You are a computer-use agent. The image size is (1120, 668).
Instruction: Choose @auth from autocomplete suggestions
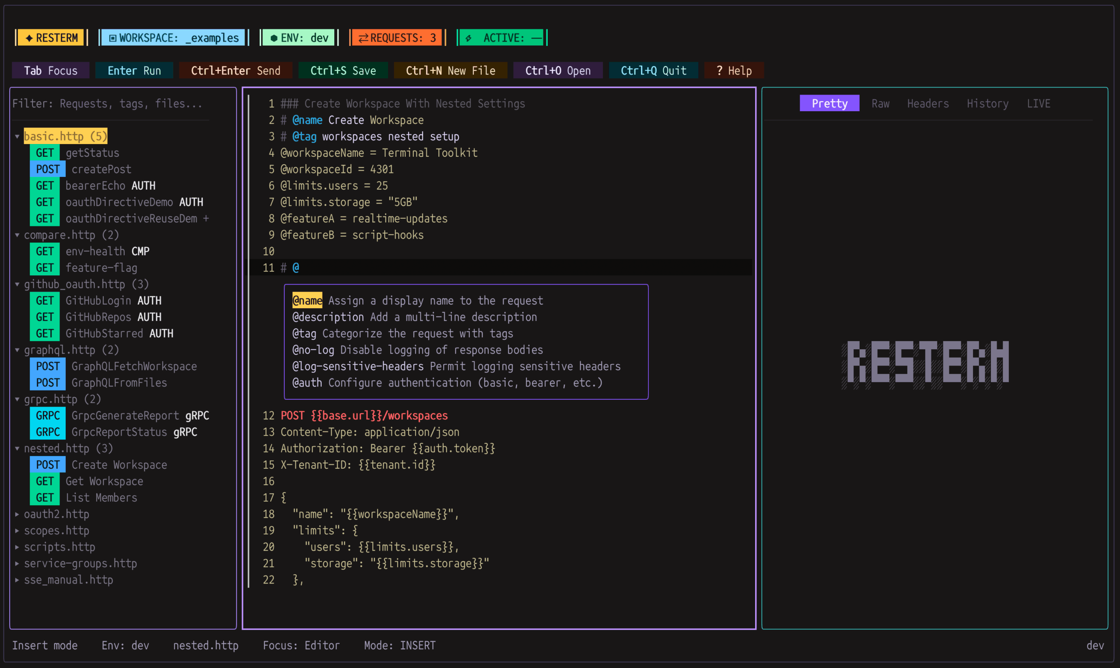[307, 383]
